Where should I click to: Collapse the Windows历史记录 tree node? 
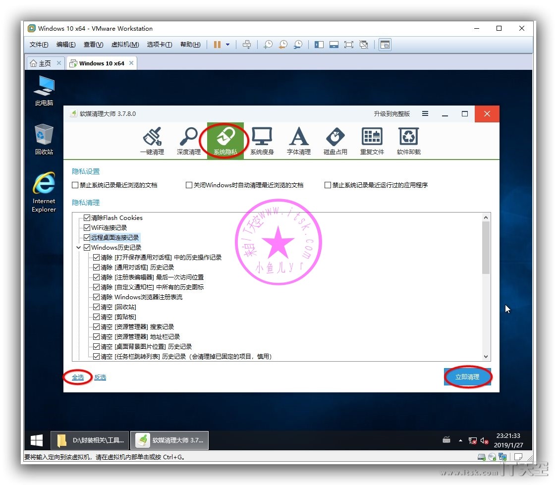[78, 248]
